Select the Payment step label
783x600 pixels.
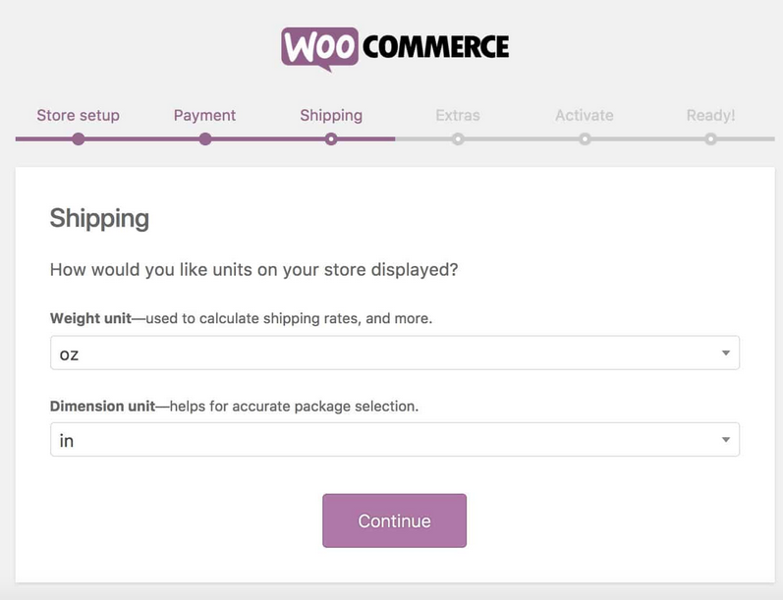point(204,115)
